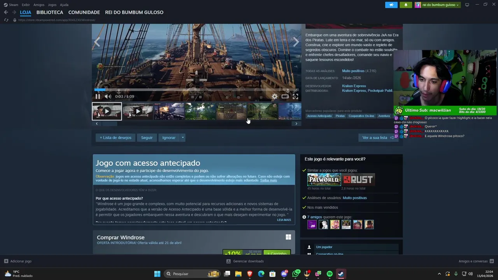Click the Acesso Antecipado tag
Image resolution: width=498 pixels, height=280 pixels.
(319, 116)
